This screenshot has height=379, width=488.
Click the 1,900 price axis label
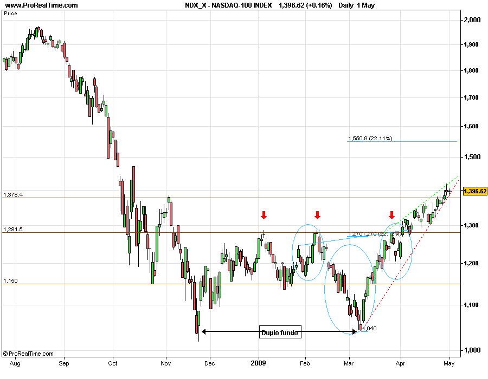[471, 44]
